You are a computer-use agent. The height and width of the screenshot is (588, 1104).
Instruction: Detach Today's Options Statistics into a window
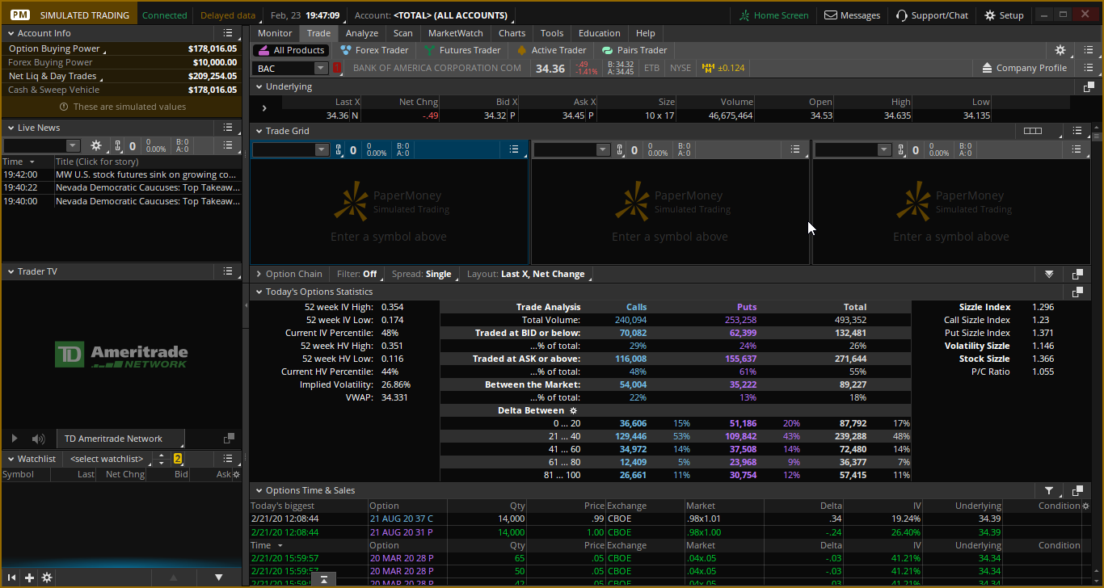(1077, 292)
